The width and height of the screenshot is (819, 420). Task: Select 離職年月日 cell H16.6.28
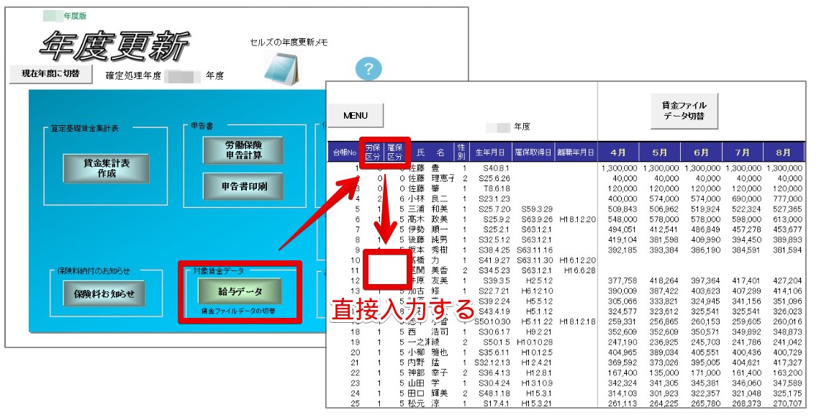[580, 270]
